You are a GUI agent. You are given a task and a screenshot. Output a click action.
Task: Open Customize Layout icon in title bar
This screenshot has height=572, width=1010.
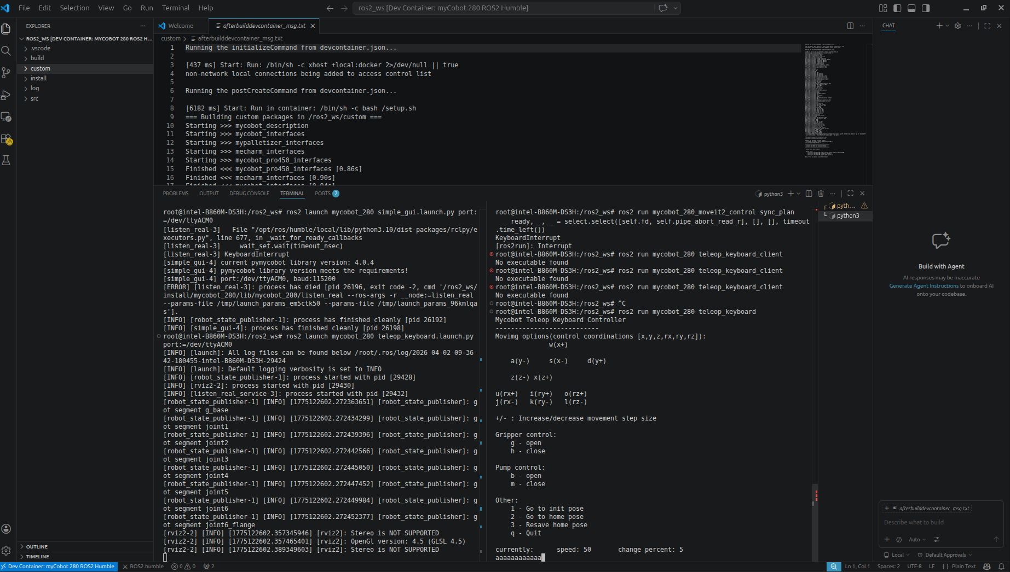[883, 8]
